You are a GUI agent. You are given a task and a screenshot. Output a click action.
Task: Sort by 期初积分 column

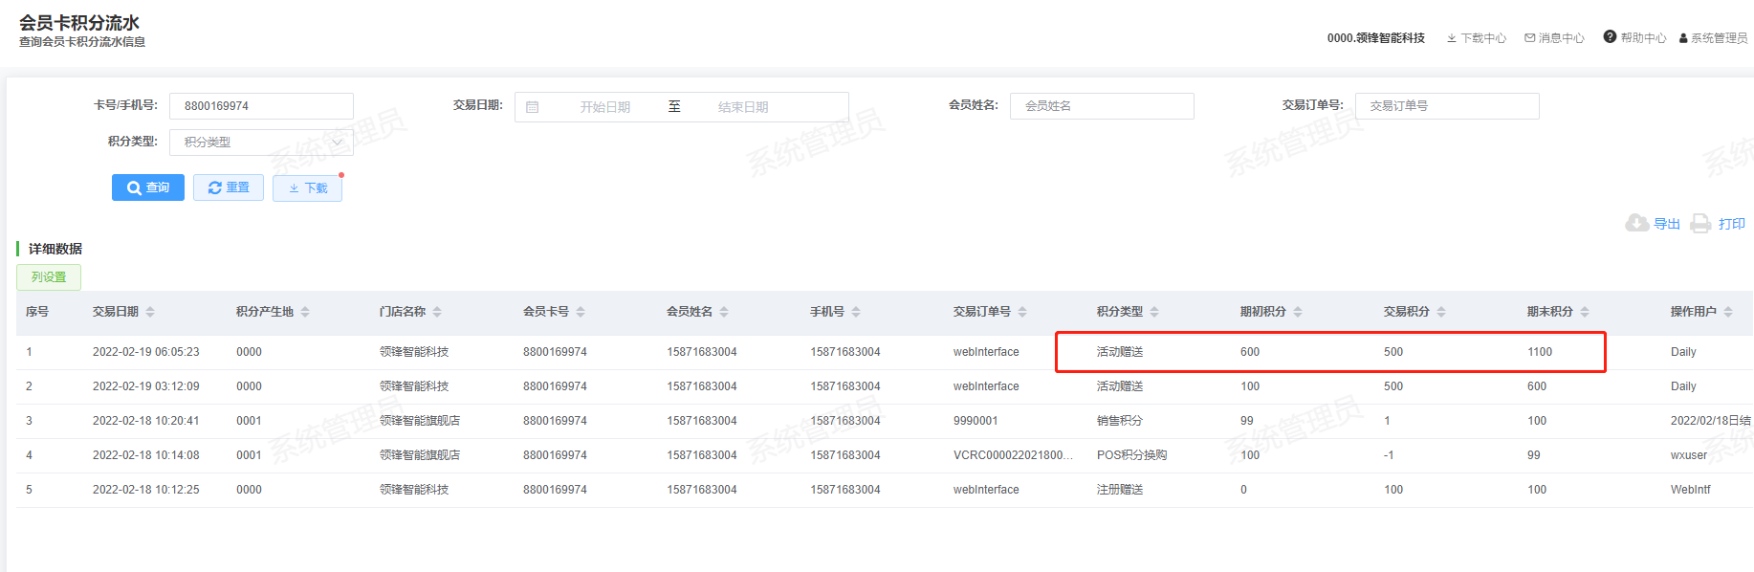click(x=1298, y=312)
